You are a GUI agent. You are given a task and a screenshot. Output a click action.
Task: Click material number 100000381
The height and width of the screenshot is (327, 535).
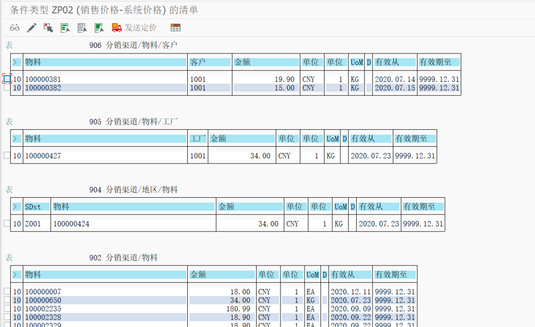pyautogui.click(x=43, y=79)
